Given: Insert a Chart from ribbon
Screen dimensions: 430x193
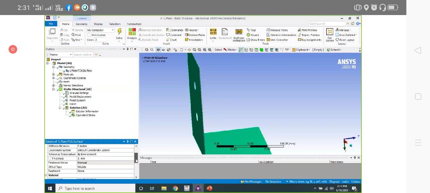Looking at the screenshot, I should 171,40.
